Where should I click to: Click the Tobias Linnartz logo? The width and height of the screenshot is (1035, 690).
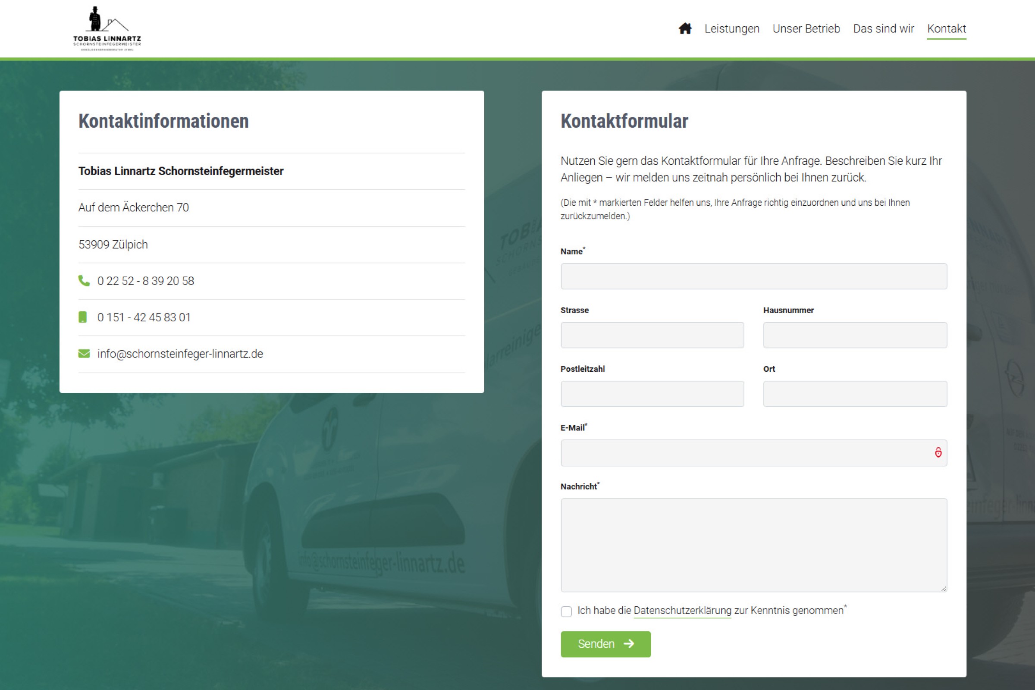tap(107, 29)
